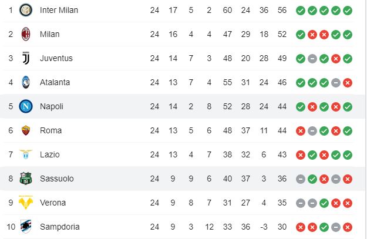
Task: Click the Atalanta club crest
Action: pos(26,82)
